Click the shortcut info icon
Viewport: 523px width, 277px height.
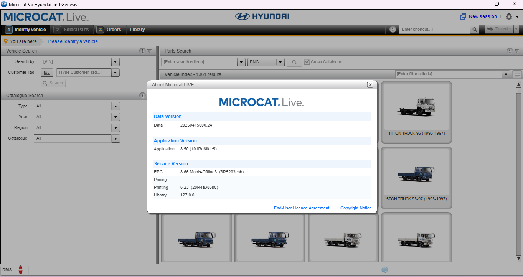pos(393,29)
